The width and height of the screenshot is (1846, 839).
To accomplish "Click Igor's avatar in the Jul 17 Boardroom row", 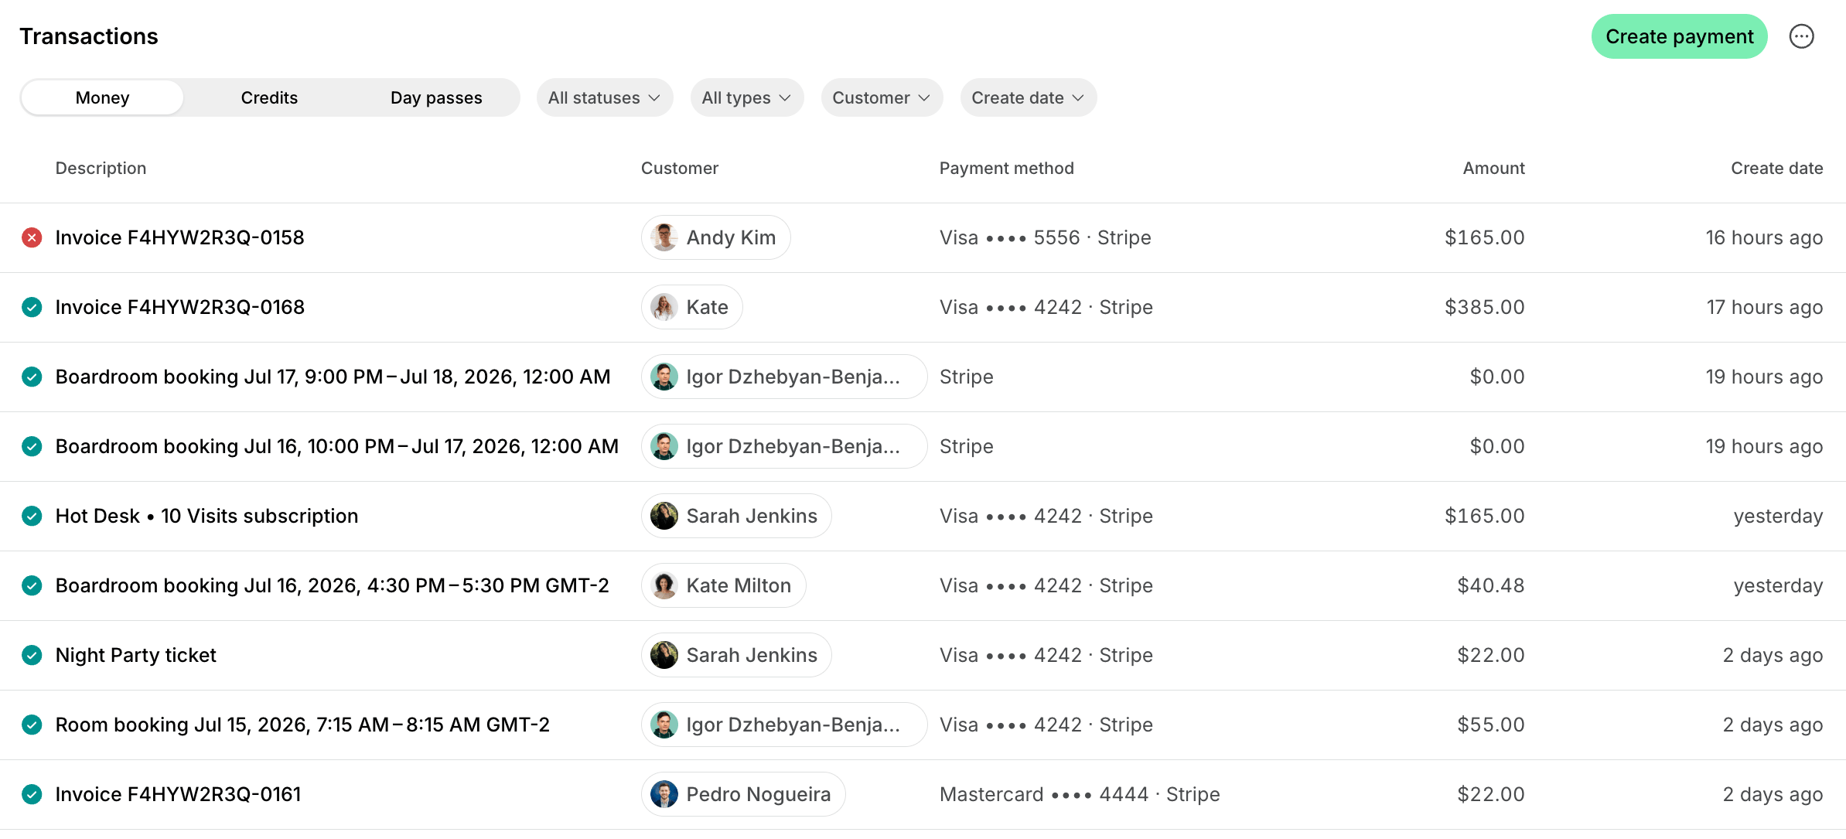I will pos(664,377).
